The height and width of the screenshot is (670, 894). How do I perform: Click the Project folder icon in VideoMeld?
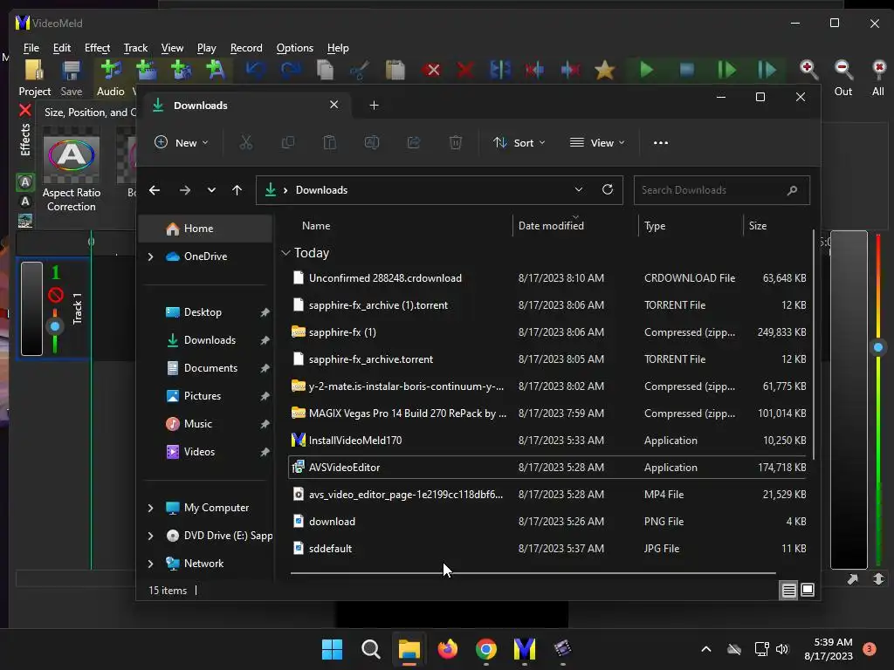coord(34,70)
